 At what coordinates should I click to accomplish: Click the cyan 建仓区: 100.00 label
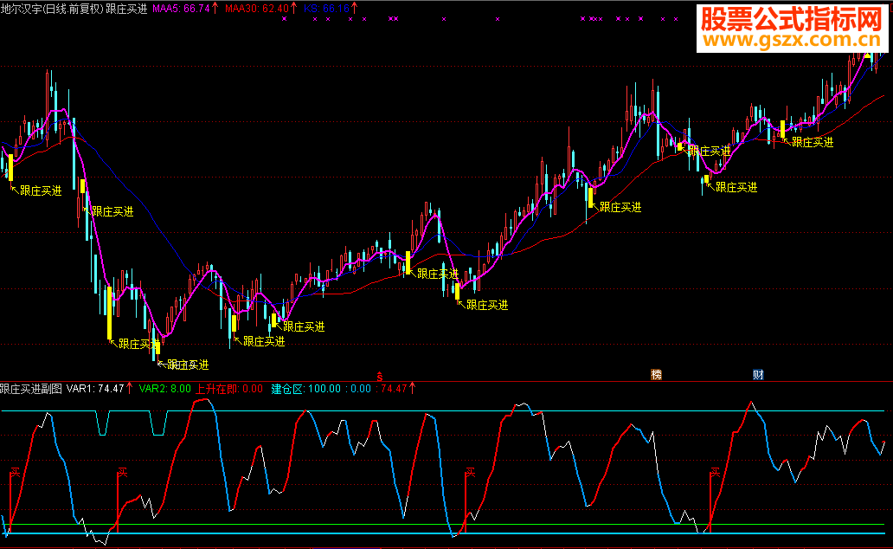pos(305,389)
